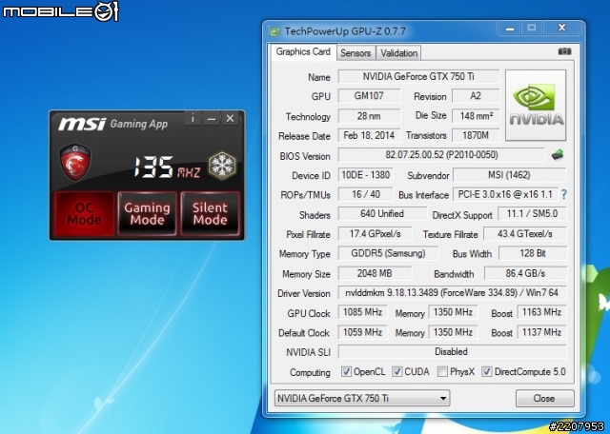
Task: Switch to the Graphics Card tab
Action: coord(303,51)
